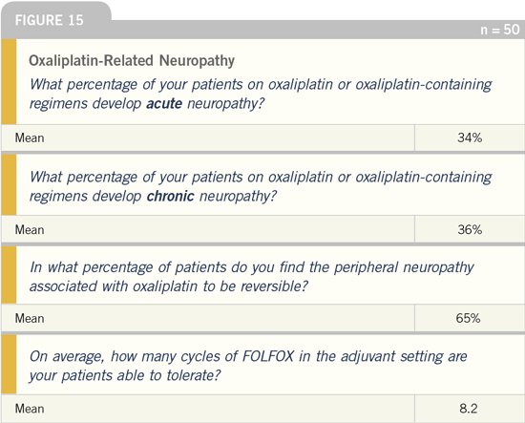Click the bold word acute

pyautogui.click(x=164, y=103)
